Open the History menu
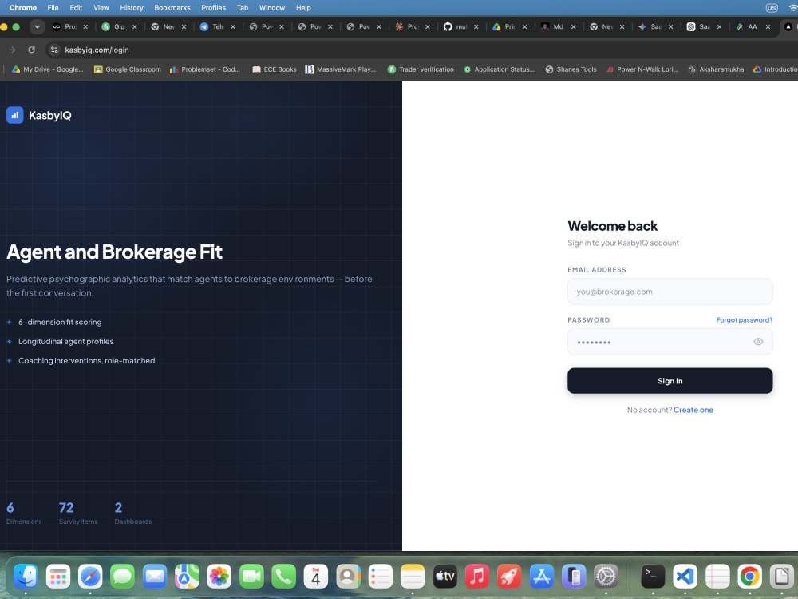The height and width of the screenshot is (599, 798). 132,8
